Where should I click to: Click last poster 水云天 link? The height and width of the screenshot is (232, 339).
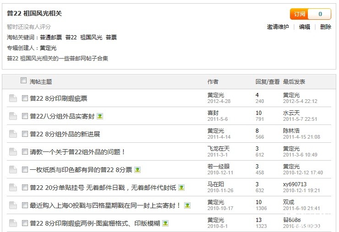[291, 113]
